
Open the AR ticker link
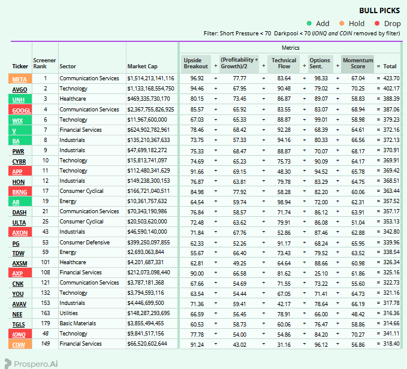coord(16,202)
